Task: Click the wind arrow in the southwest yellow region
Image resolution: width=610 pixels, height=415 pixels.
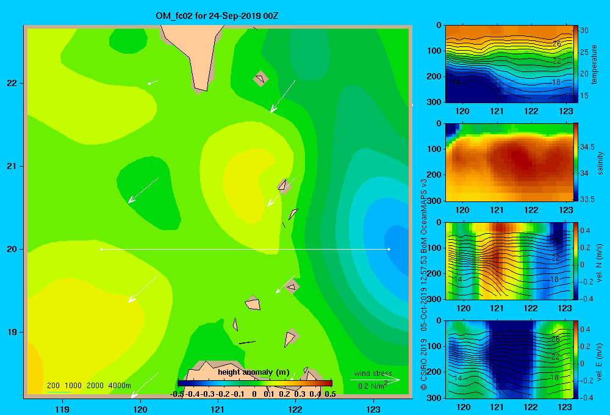Action: (143, 289)
